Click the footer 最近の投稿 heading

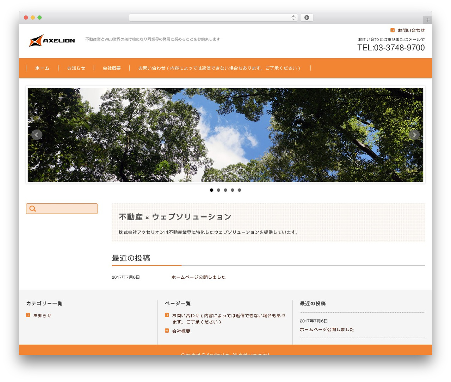(x=313, y=303)
